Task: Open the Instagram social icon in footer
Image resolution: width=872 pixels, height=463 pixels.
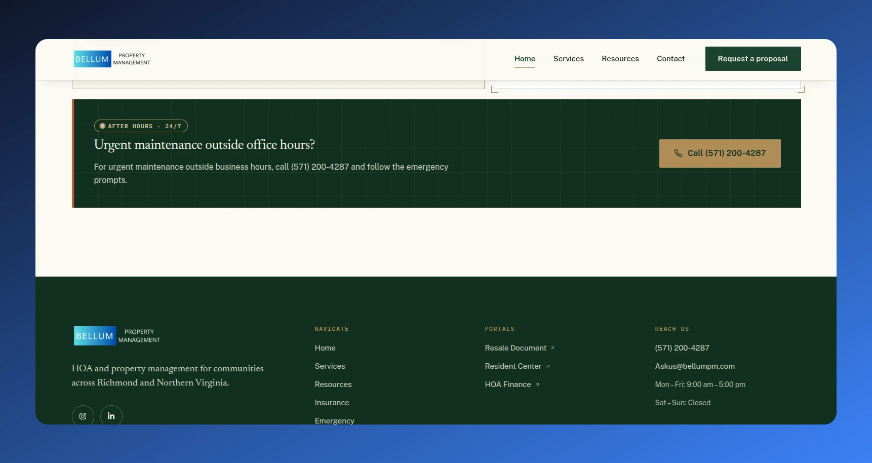Action: (83, 415)
